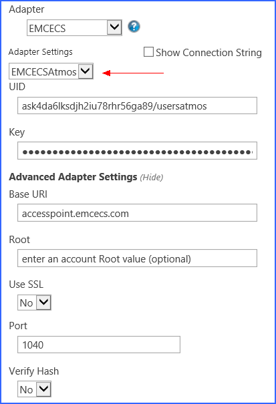
Task: Click the Root value input field
Action: click(137, 258)
